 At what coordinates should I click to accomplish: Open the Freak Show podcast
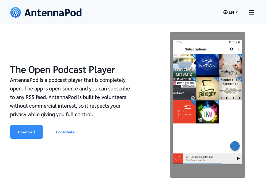207,89
